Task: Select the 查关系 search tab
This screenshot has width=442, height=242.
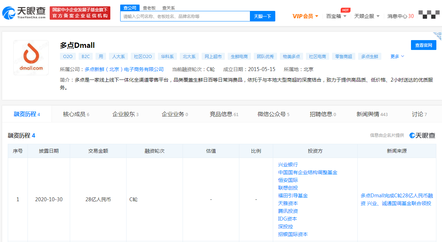Action: tap(168, 8)
